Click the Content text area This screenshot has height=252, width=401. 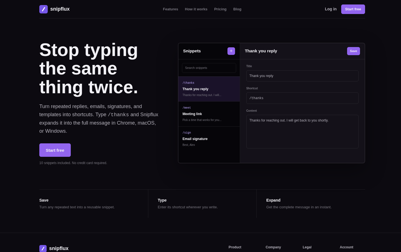click(x=302, y=132)
